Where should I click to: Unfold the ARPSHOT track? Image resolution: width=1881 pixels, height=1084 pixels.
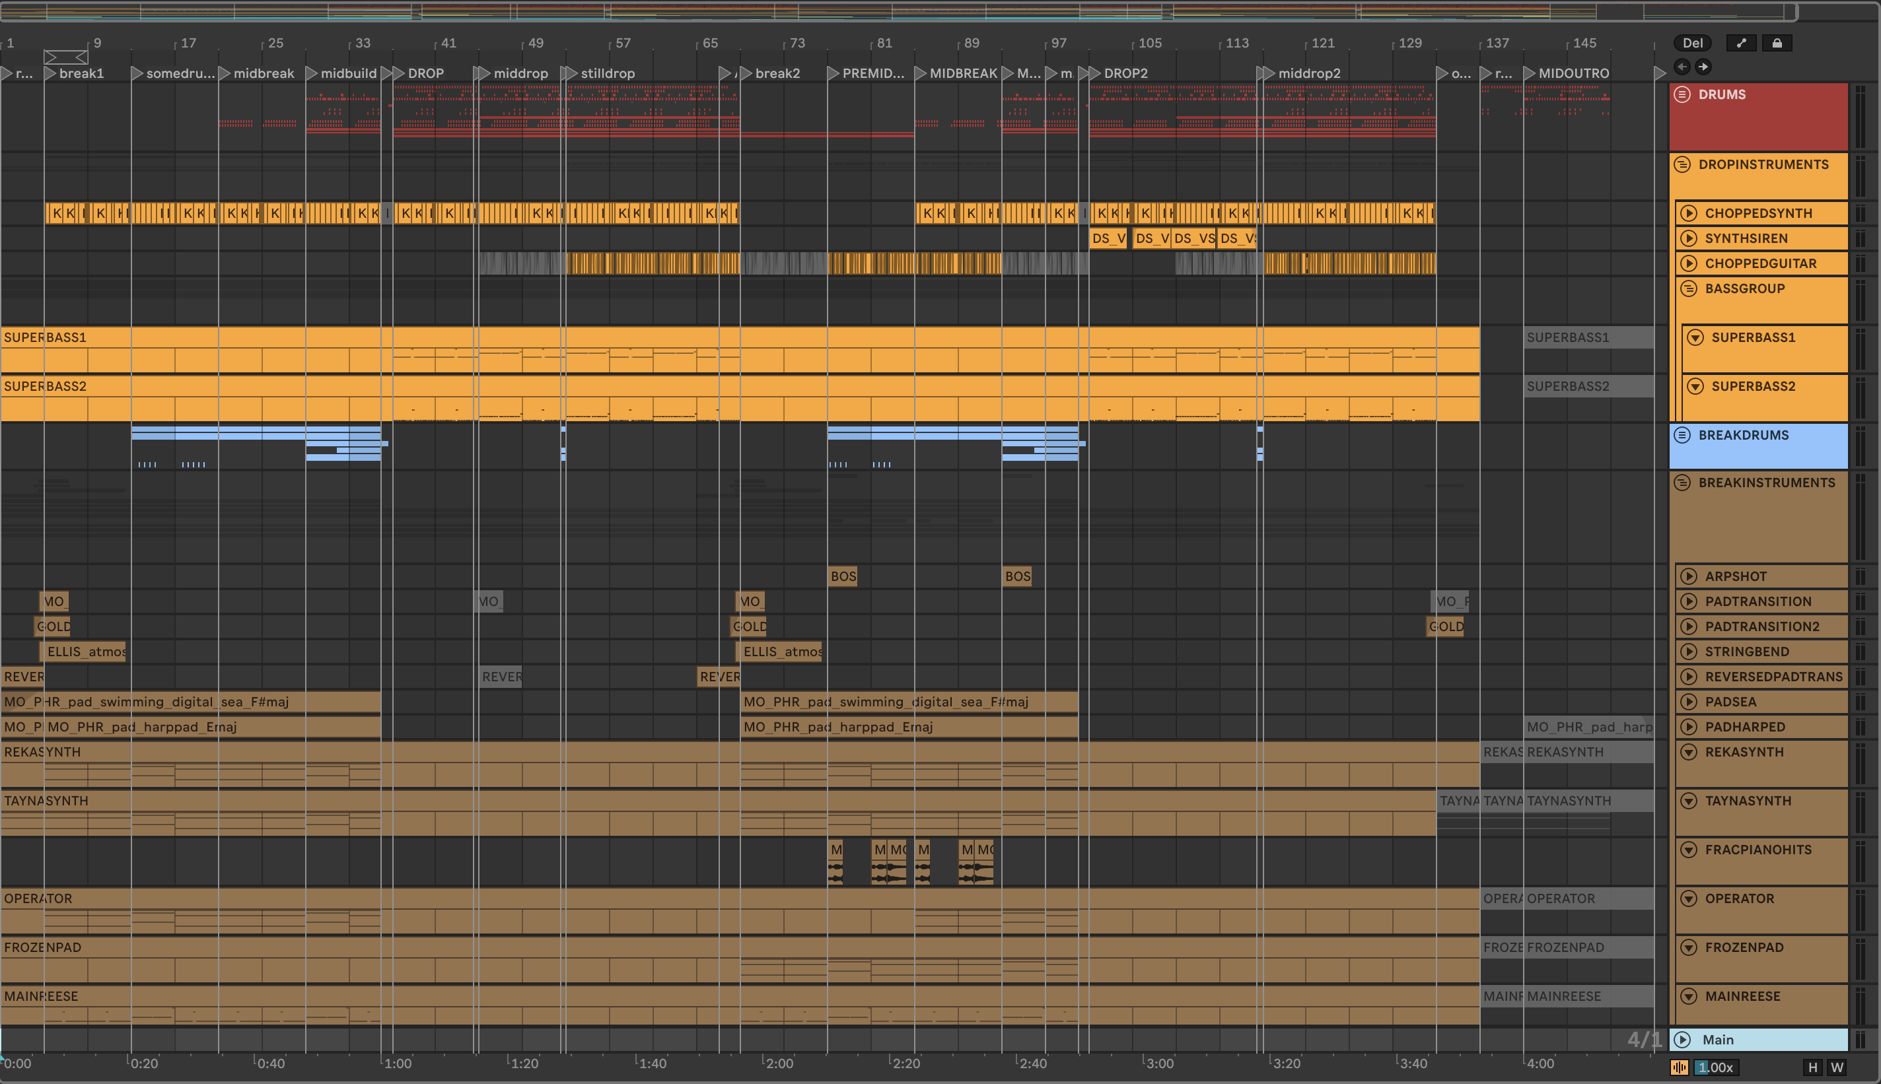[x=1689, y=577]
